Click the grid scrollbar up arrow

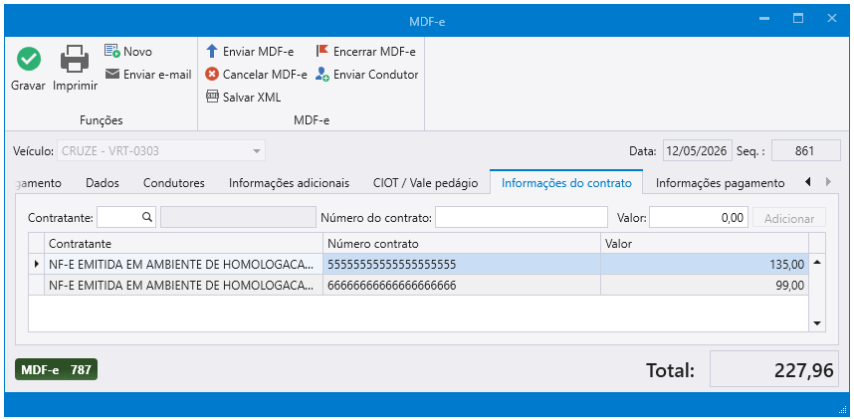click(817, 262)
